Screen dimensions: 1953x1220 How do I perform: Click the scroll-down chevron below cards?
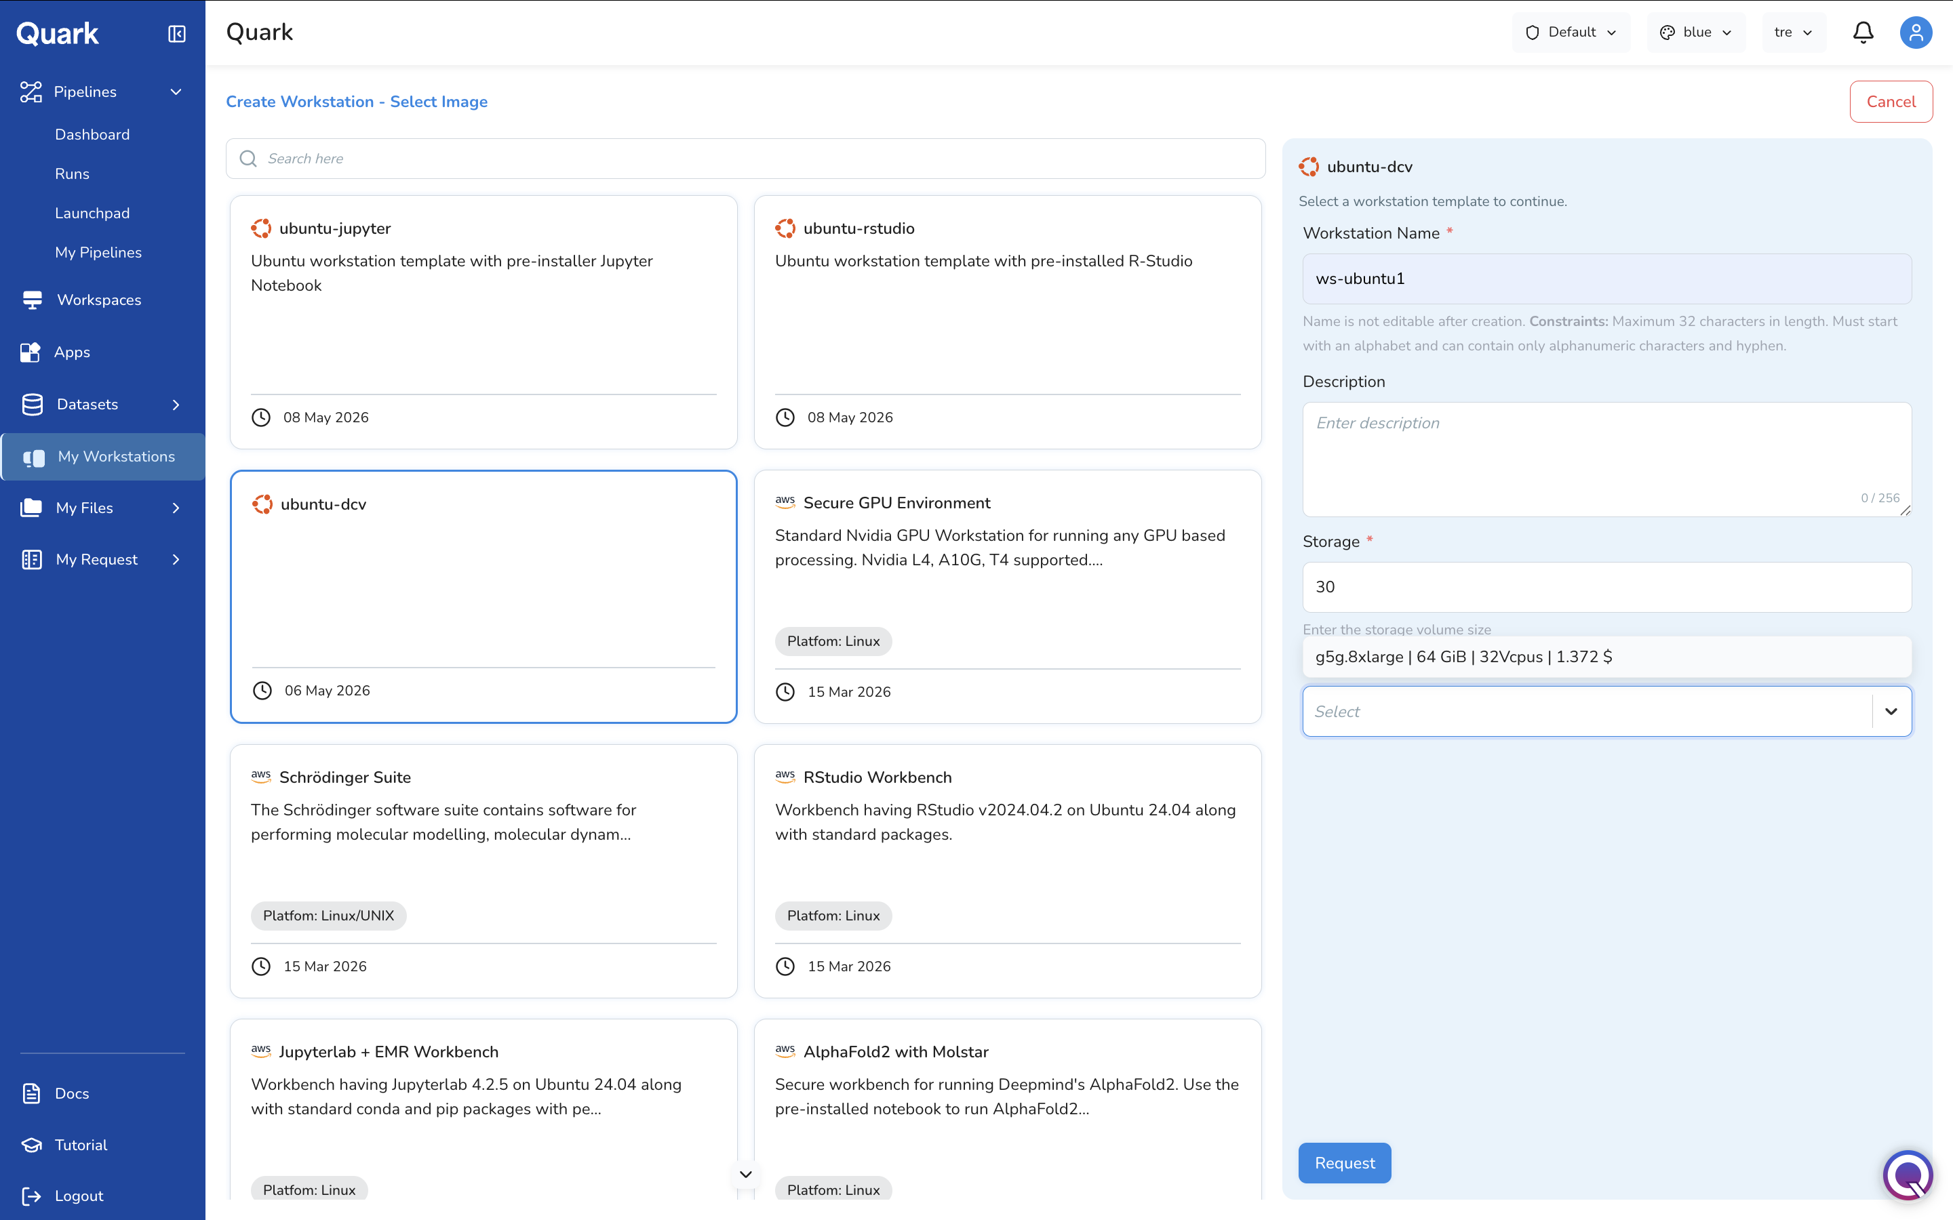click(x=746, y=1174)
